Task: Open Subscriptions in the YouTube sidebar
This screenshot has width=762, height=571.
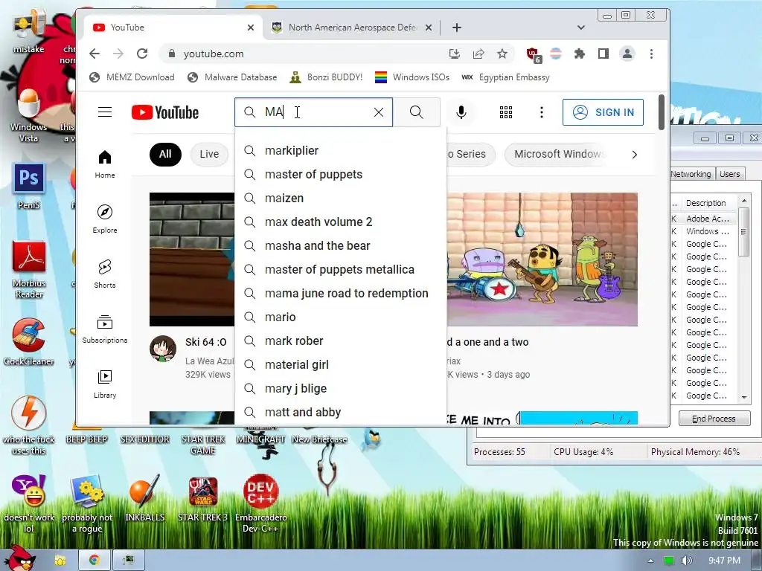Action: tap(105, 329)
